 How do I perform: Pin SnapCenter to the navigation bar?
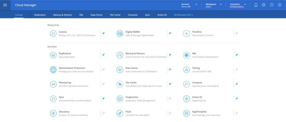tap(170, 99)
